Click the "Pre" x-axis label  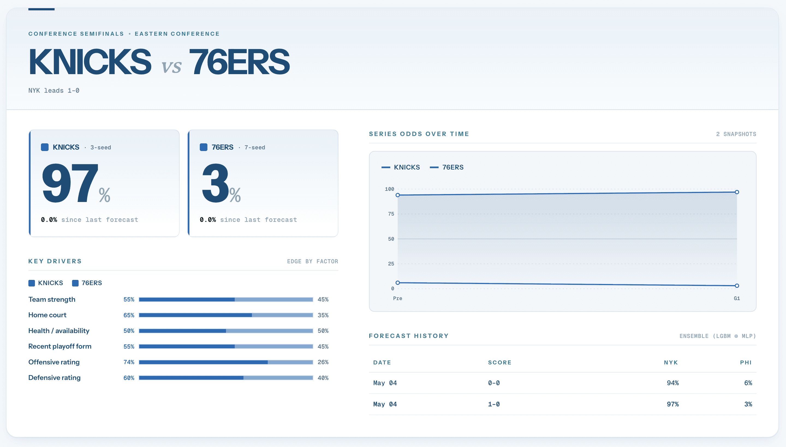(x=397, y=298)
